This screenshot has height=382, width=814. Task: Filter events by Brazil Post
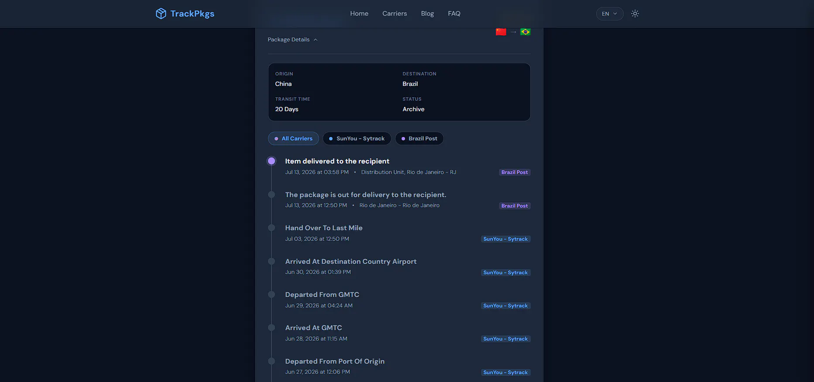(x=419, y=139)
